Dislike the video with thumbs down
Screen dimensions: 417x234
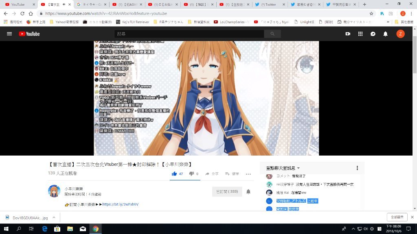click(191, 174)
